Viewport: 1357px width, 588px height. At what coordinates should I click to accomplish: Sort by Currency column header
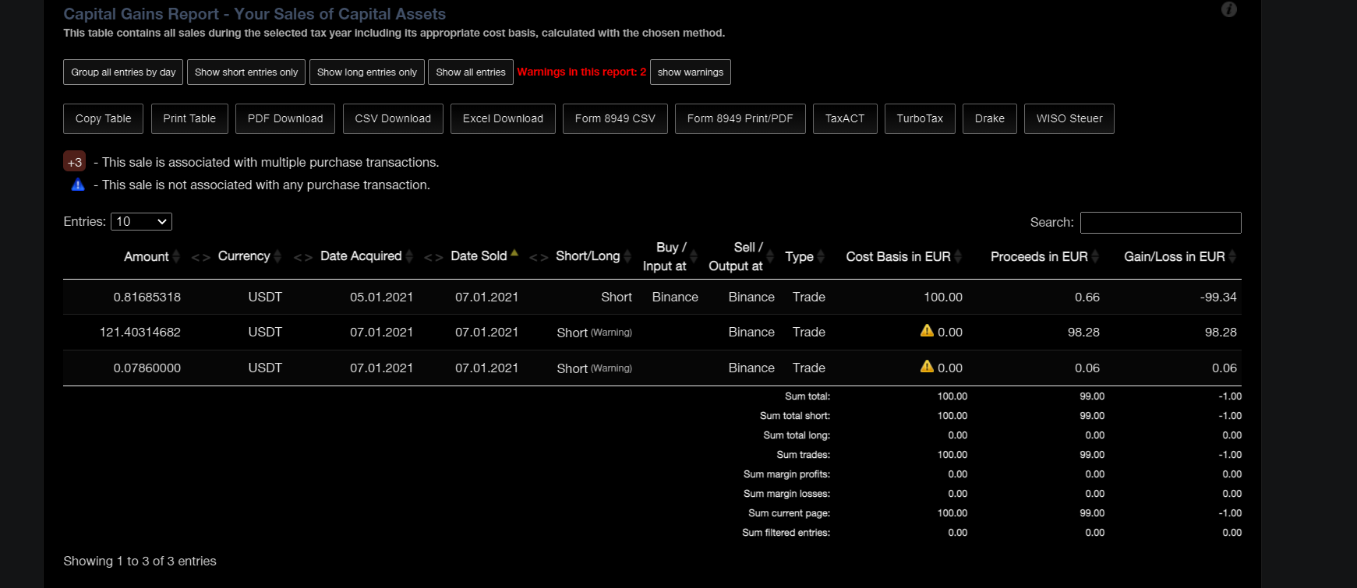pyautogui.click(x=244, y=256)
